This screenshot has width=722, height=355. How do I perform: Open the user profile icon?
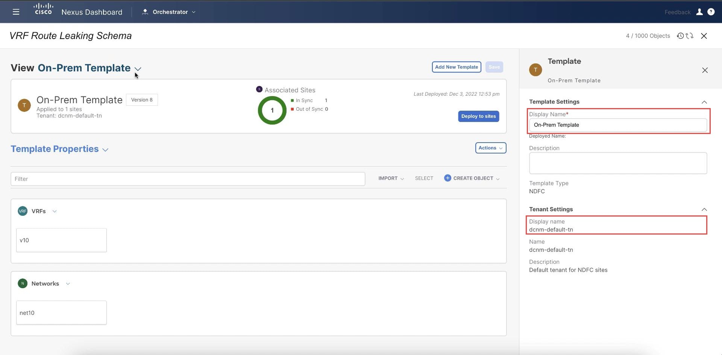[699, 12]
